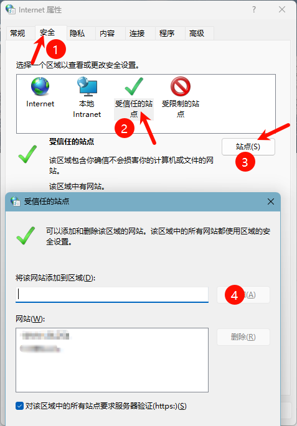Screen dimensions: 297x426
Task: Select the first blurred website in list
Action: pos(45,335)
